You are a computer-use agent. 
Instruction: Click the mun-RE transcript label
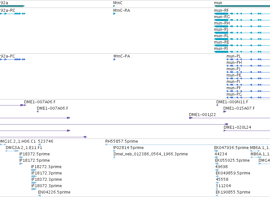221,42
